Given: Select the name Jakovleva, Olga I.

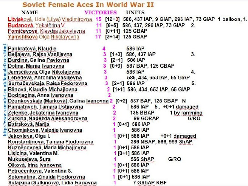Looking at the screenshot, I should point(29,136).
